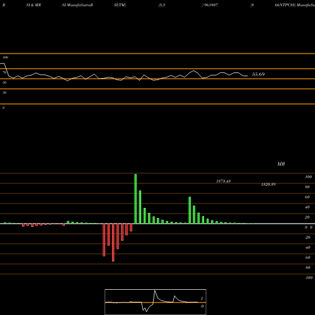Click the '961897' header text
This screenshot has height=315, width=315.
[211, 5]
